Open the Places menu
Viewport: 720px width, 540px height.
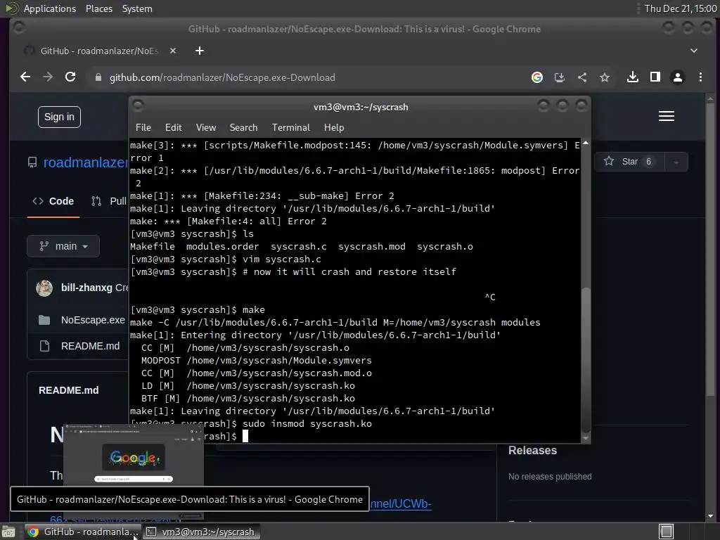(x=98, y=8)
